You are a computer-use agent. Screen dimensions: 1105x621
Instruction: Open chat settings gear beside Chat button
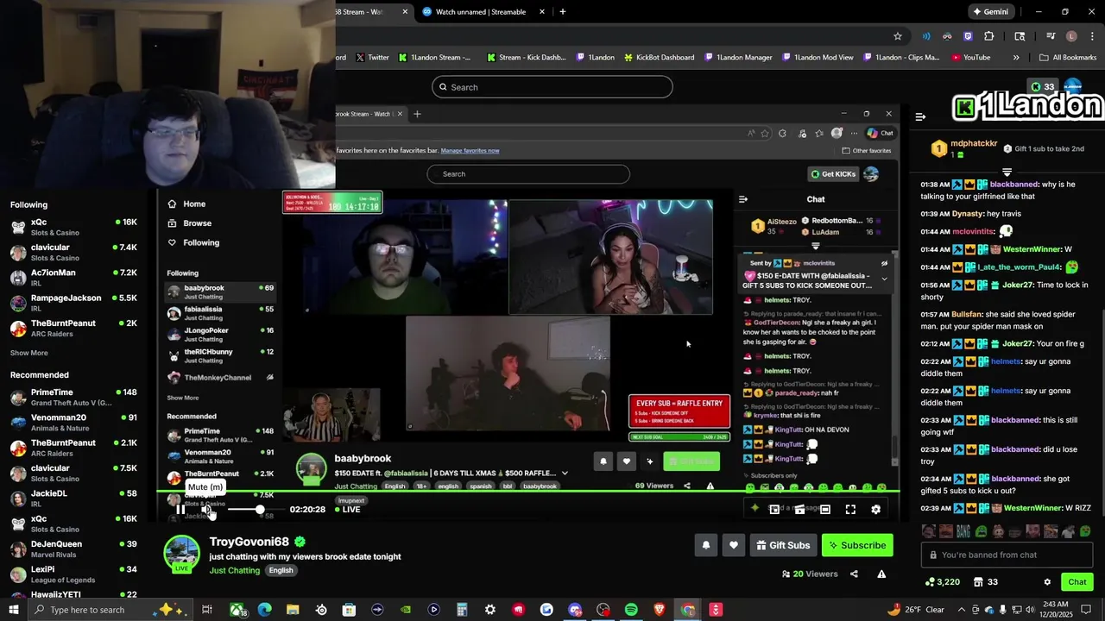click(1047, 582)
